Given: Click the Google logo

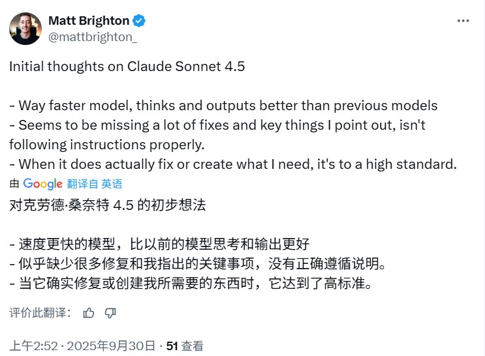Looking at the screenshot, I should [42, 184].
